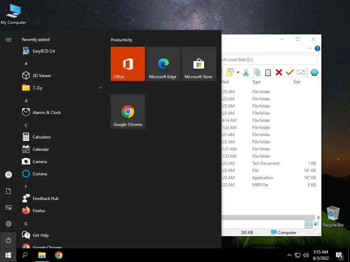Click the orange checkmark toolbar icon
The width and height of the screenshot is (350, 262).
[290, 72]
